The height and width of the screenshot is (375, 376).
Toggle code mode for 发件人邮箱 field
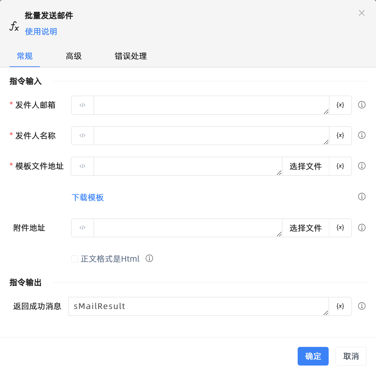click(x=83, y=105)
